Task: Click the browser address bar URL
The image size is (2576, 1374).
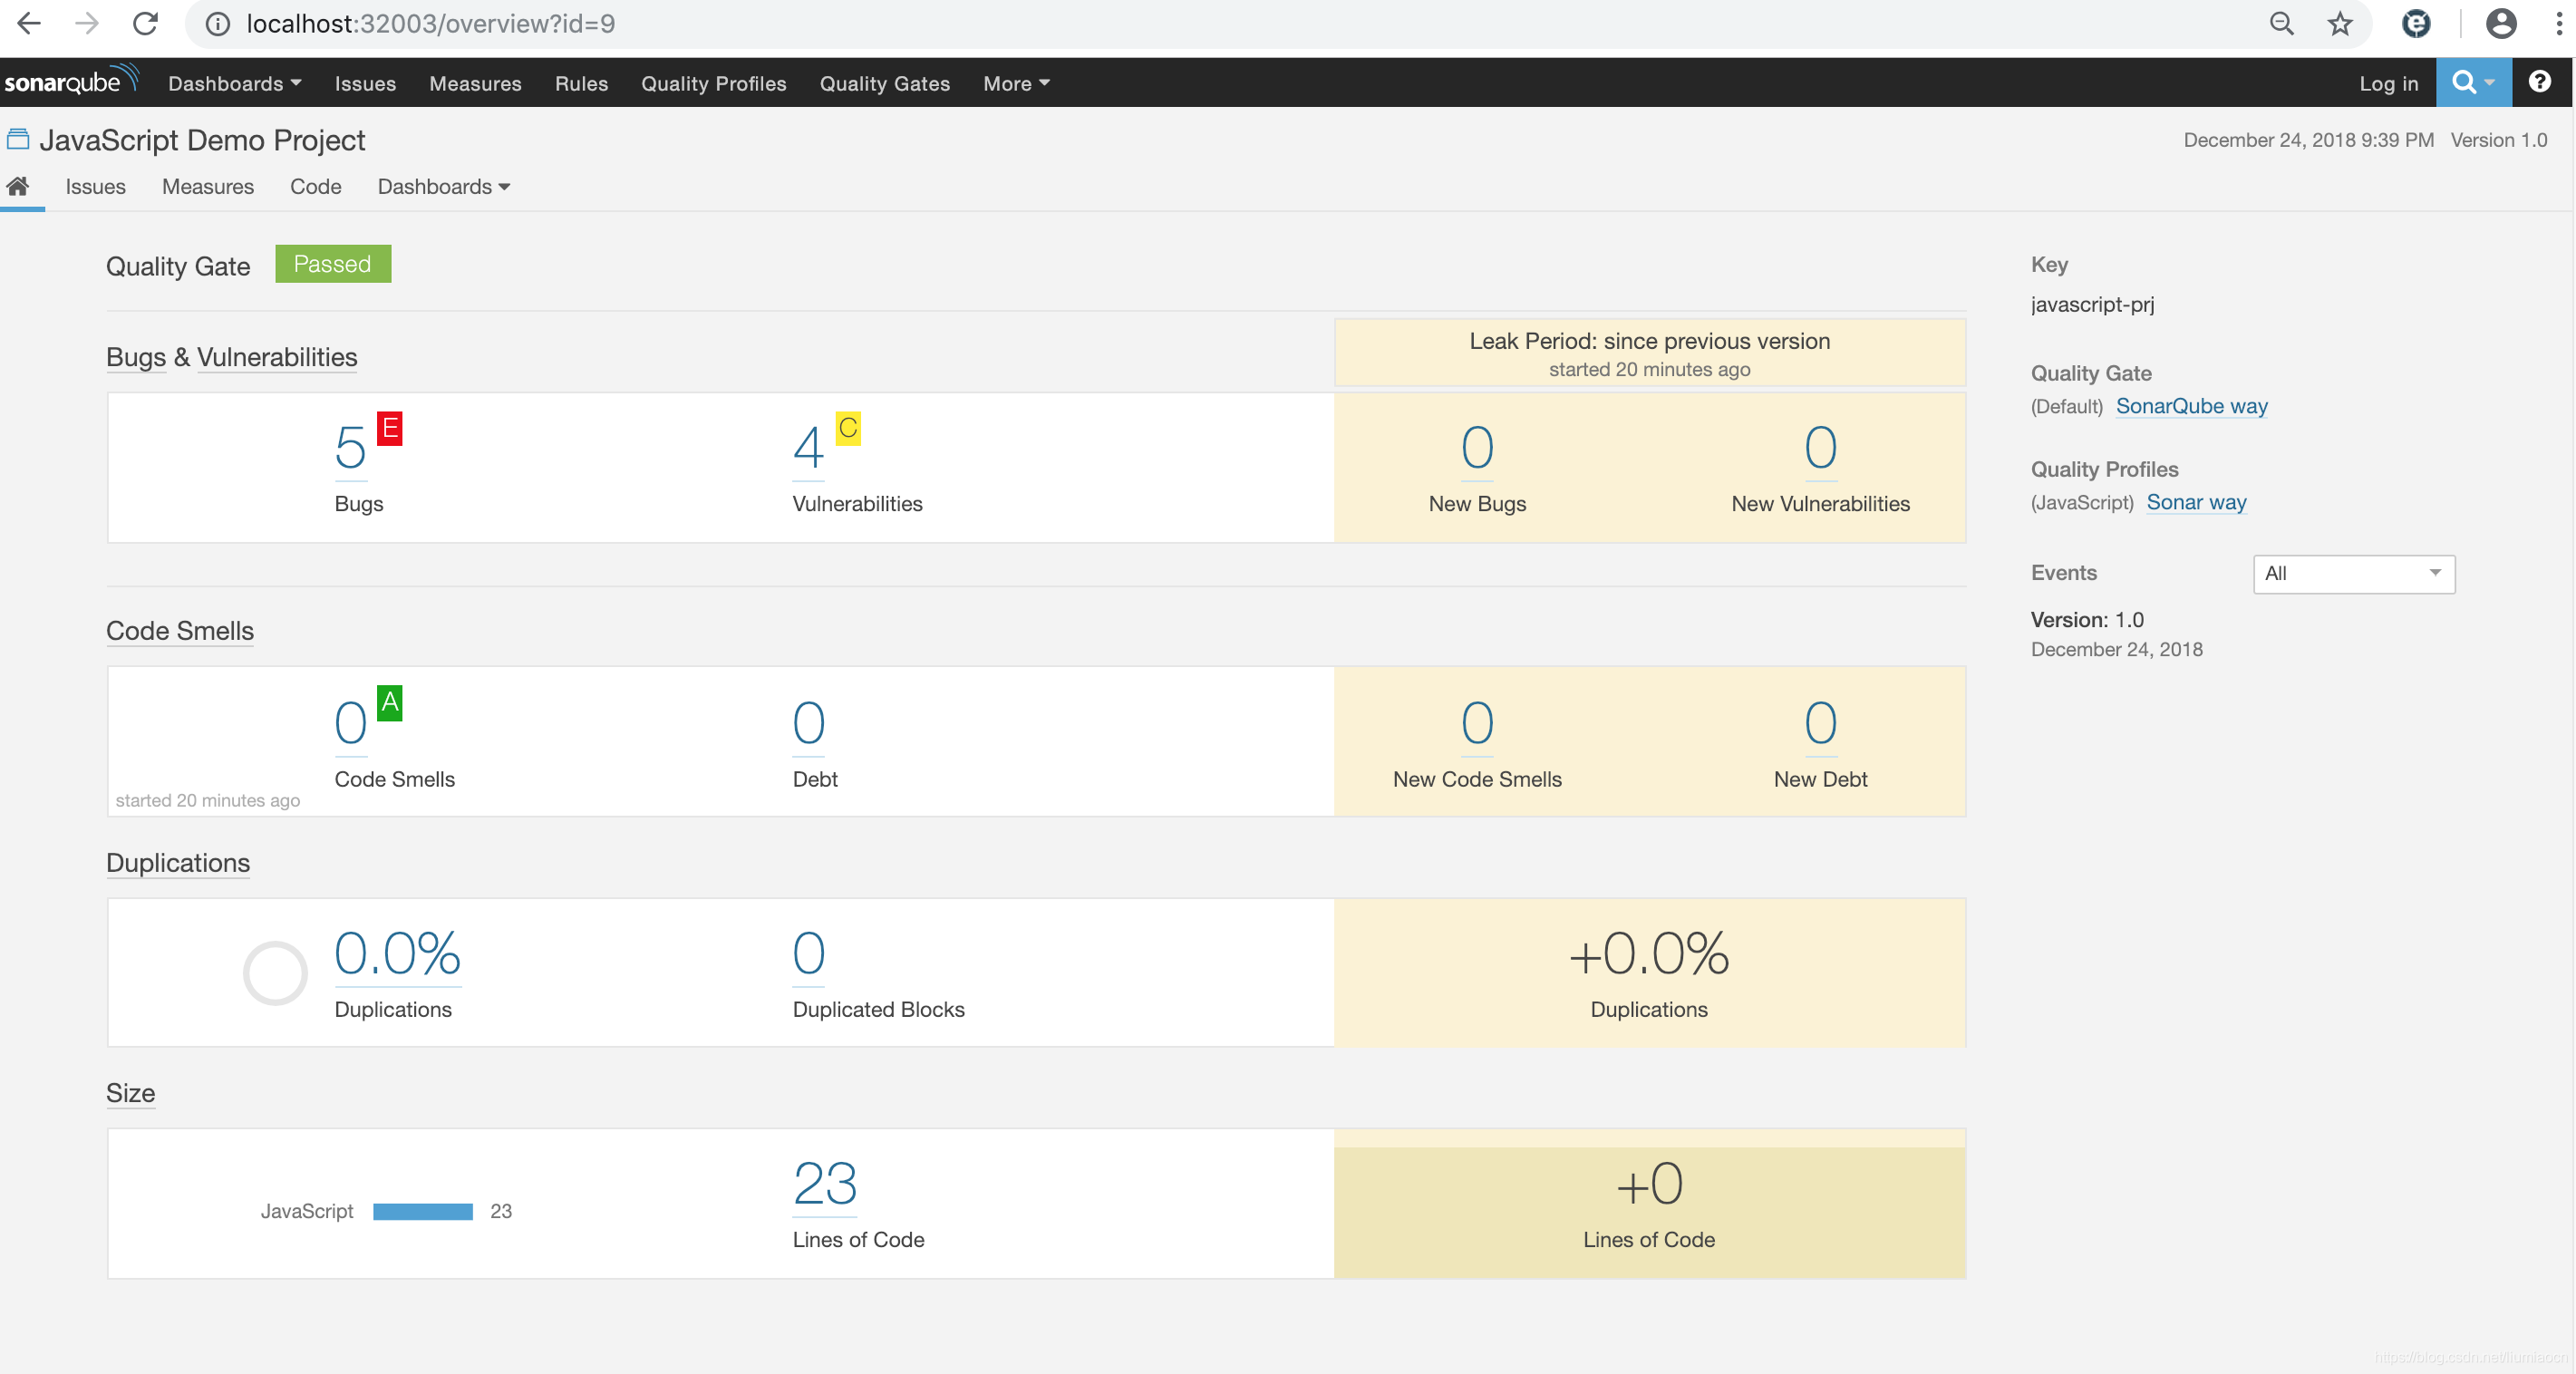Action: (x=430, y=24)
